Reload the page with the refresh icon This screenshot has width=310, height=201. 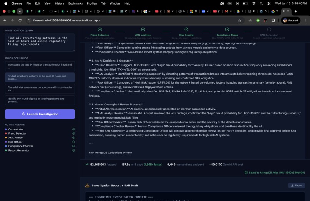[20, 20]
